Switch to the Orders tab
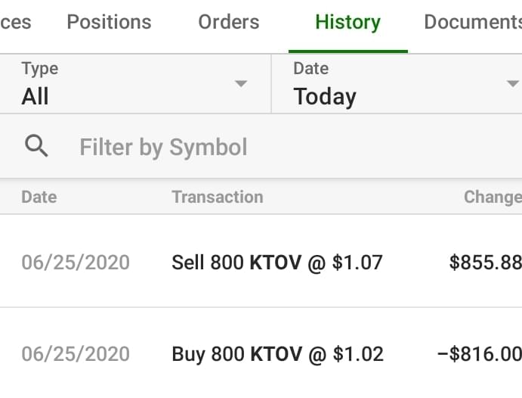 pos(228,22)
